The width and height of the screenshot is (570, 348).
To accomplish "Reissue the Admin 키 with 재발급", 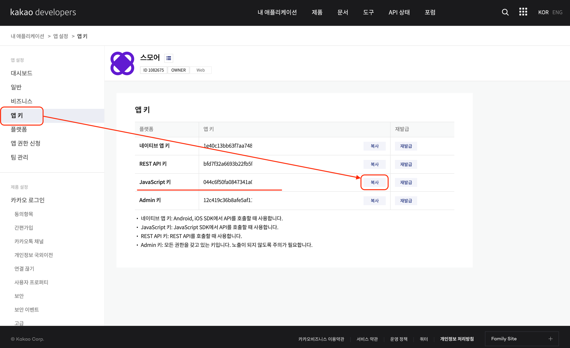I will [x=406, y=201].
